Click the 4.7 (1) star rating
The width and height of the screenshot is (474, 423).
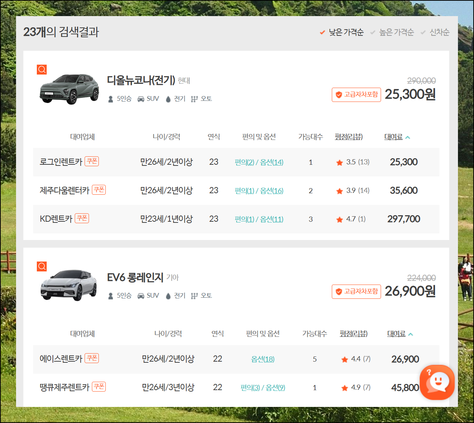click(x=351, y=219)
